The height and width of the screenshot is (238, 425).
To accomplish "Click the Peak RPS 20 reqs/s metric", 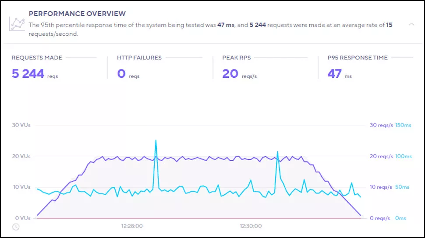I will (239, 73).
